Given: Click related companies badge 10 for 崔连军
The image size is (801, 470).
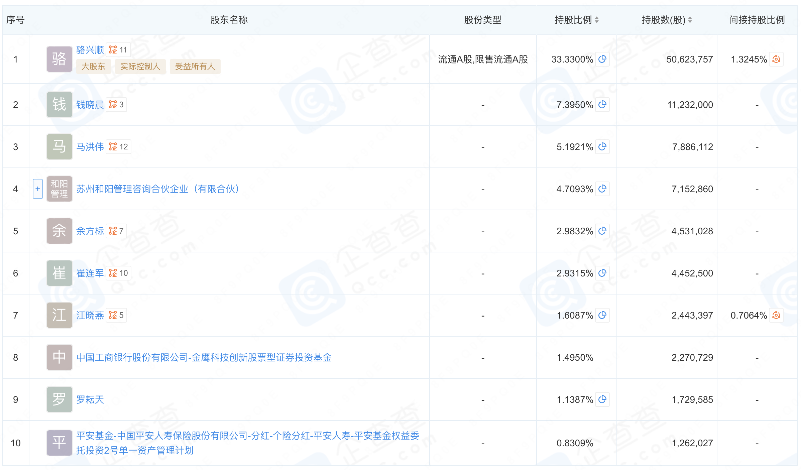Looking at the screenshot, I should tap(118, 273).
